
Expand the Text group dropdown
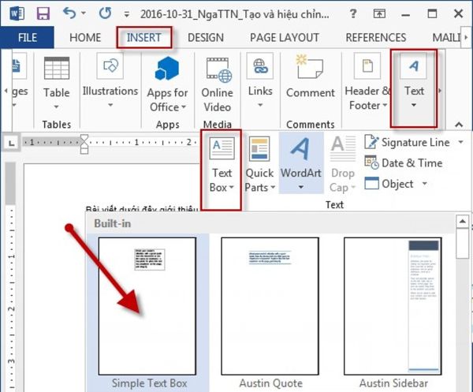414,83
